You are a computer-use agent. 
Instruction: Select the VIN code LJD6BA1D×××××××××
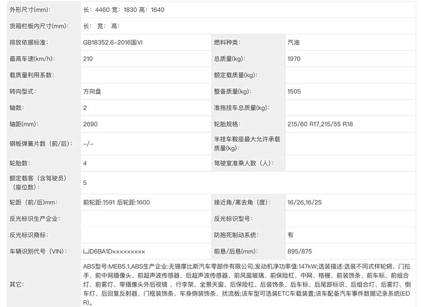click(x=114, y=252)
